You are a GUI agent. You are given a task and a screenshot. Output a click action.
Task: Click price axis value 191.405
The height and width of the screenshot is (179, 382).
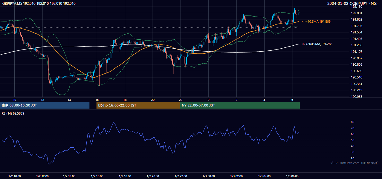[356, 39]
